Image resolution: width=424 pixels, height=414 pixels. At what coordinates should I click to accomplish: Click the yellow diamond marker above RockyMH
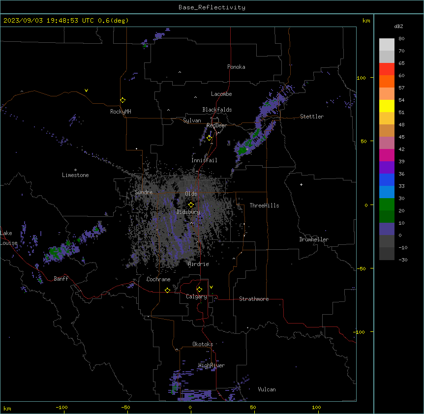[x=123, y=100]
